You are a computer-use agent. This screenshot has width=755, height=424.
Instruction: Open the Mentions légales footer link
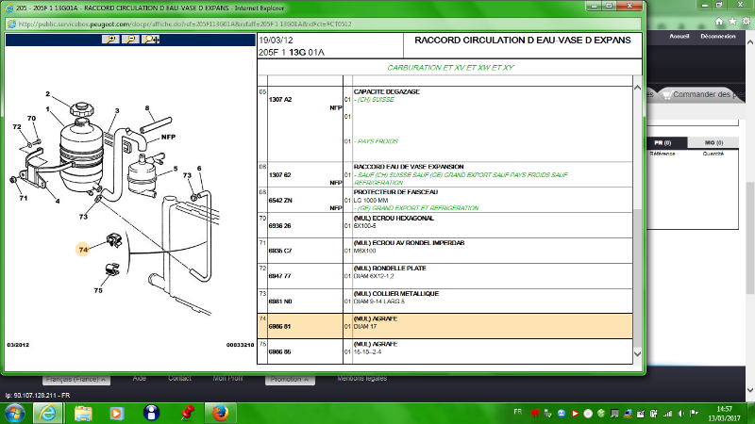pyautogui.click(x=362, y=379)
